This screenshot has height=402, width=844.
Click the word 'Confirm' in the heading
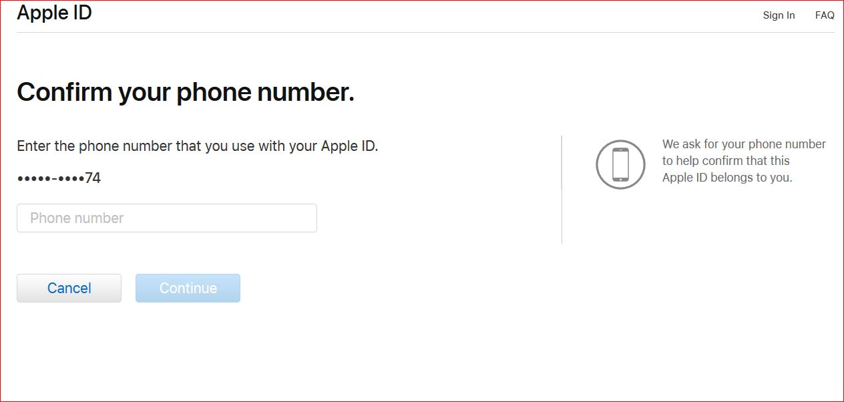tap(65, 92)
